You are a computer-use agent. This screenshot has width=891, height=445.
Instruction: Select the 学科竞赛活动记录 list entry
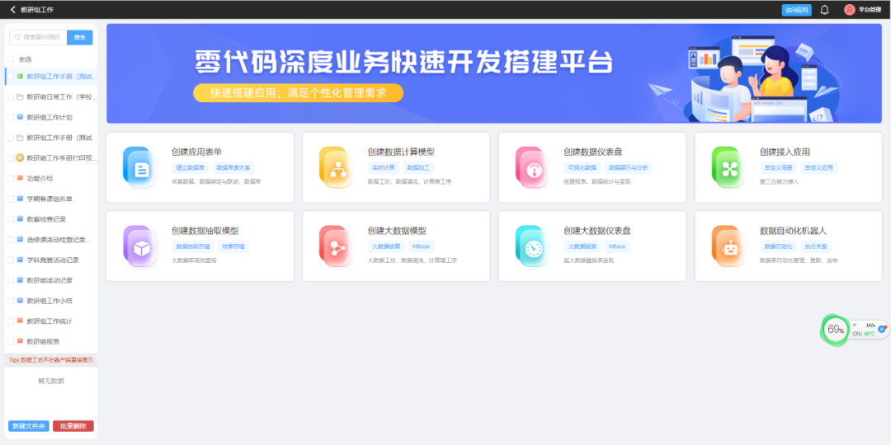pyautogui.click(x=51, y=260)
